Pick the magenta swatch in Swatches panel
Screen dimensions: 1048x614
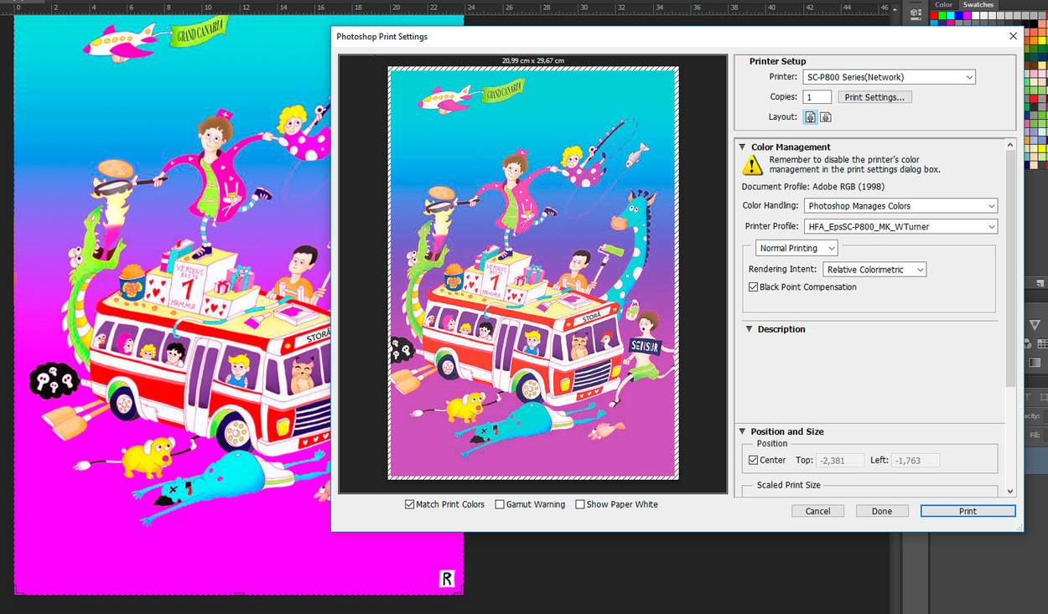967,15
